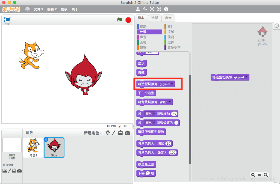Screen dimensions: 280x184
Task: Click the 移至最上层 block
Action: tap(146, 164)
